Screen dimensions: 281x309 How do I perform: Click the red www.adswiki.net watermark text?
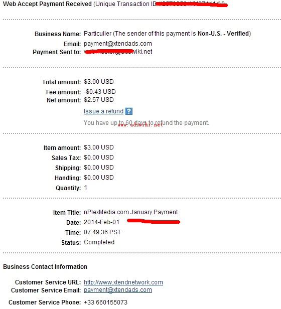(140, 125)
